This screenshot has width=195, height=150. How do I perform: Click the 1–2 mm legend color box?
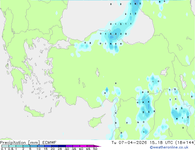19,146
